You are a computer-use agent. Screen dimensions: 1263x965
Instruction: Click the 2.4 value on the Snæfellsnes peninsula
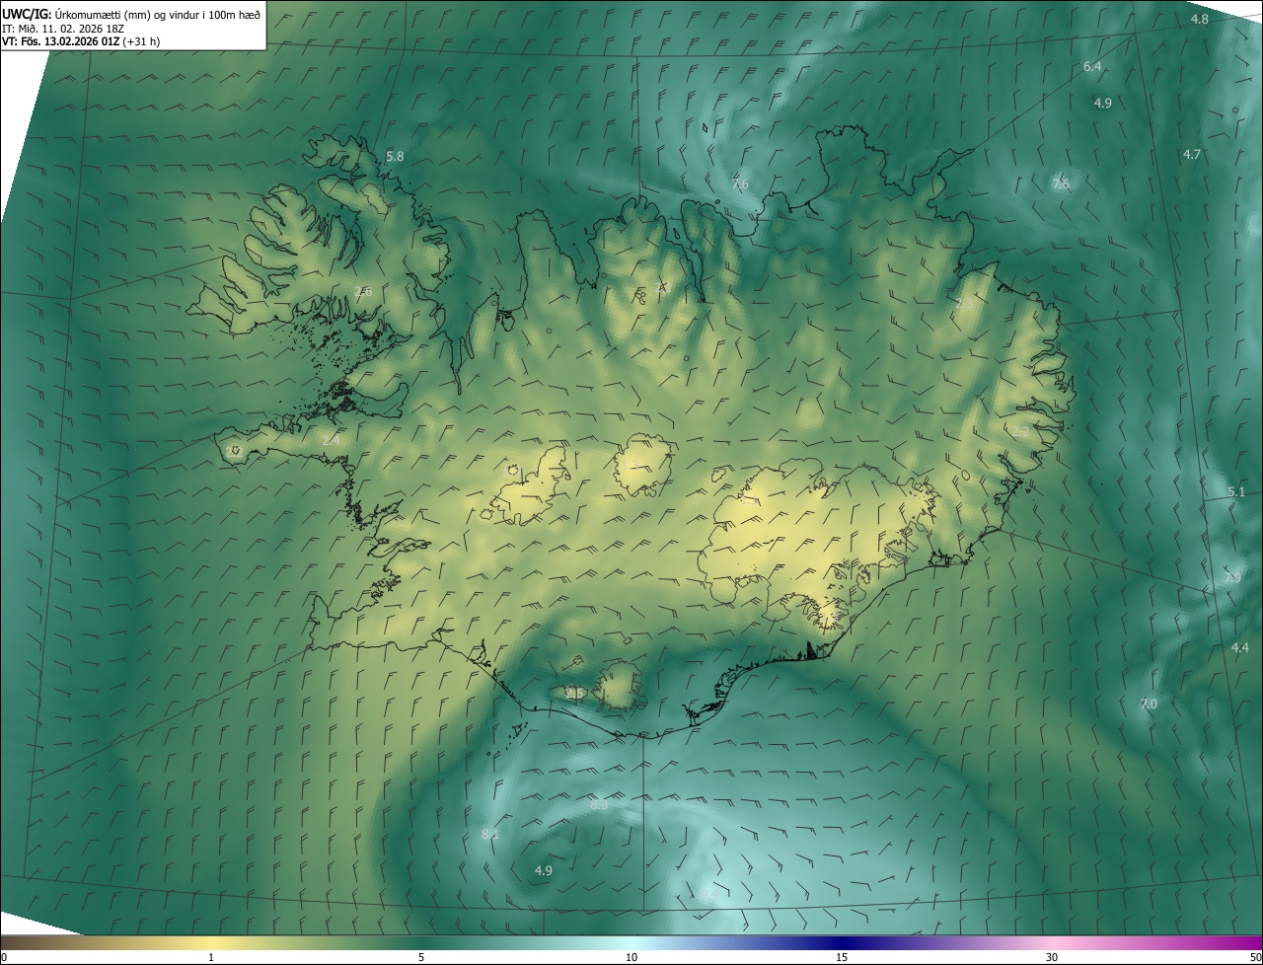click(331, 440)
